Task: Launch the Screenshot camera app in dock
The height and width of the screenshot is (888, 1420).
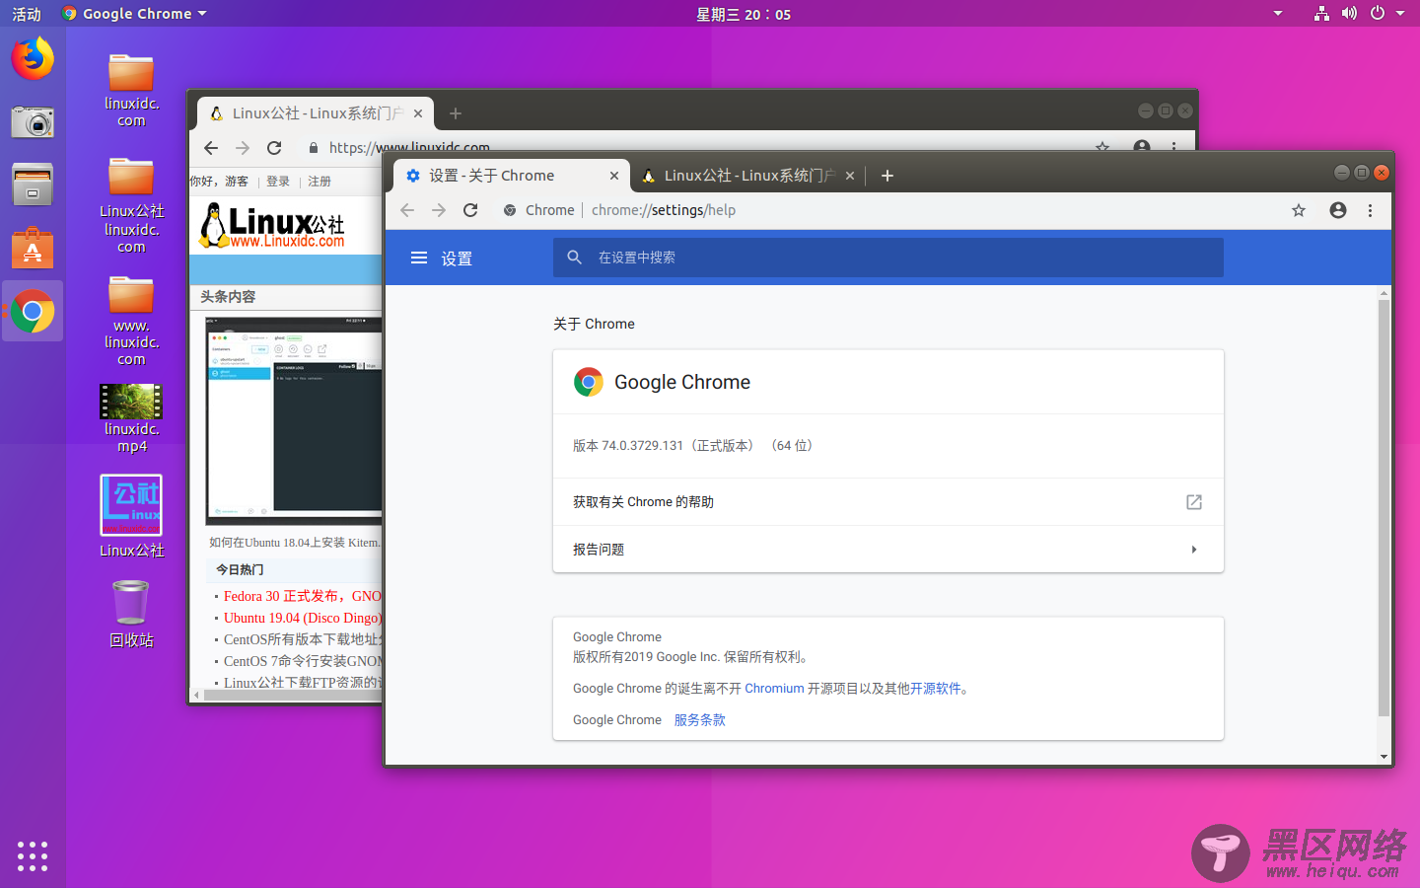Action: click(33, 121)
